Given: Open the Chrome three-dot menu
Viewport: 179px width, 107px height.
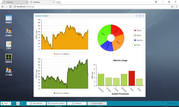Looking at the screenshot, I should 176,7.
